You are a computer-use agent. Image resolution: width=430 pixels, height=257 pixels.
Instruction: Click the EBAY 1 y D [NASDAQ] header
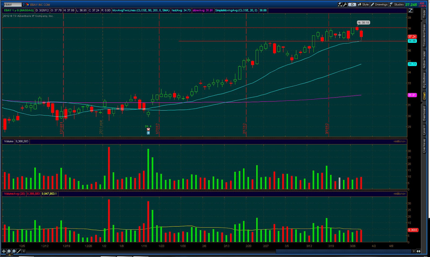[19, 10]
